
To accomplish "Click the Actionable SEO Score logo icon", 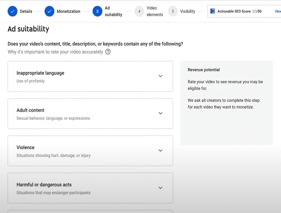I will point(212,11).
